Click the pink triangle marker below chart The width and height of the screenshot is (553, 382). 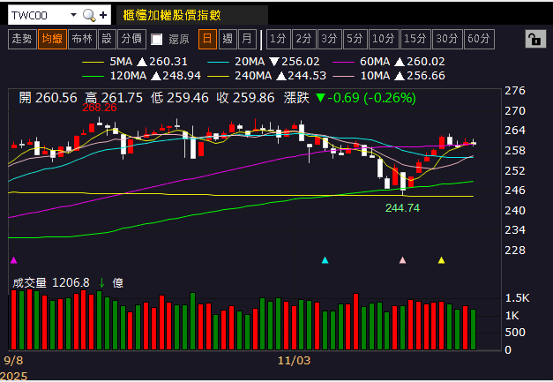[x=402, y=260]
